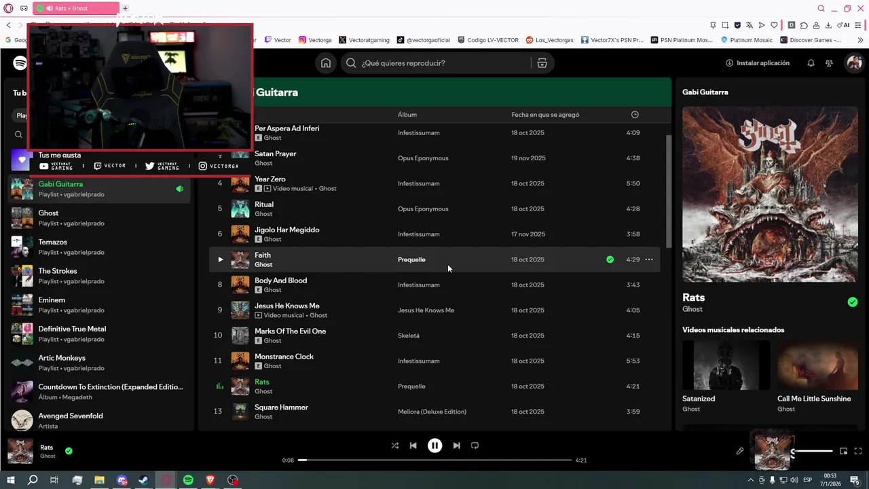Image resolution: width=869 pixels, height=489 pixels.
Task: Open the Avenged Sevenfold artist entry
Action: point(99,421)
